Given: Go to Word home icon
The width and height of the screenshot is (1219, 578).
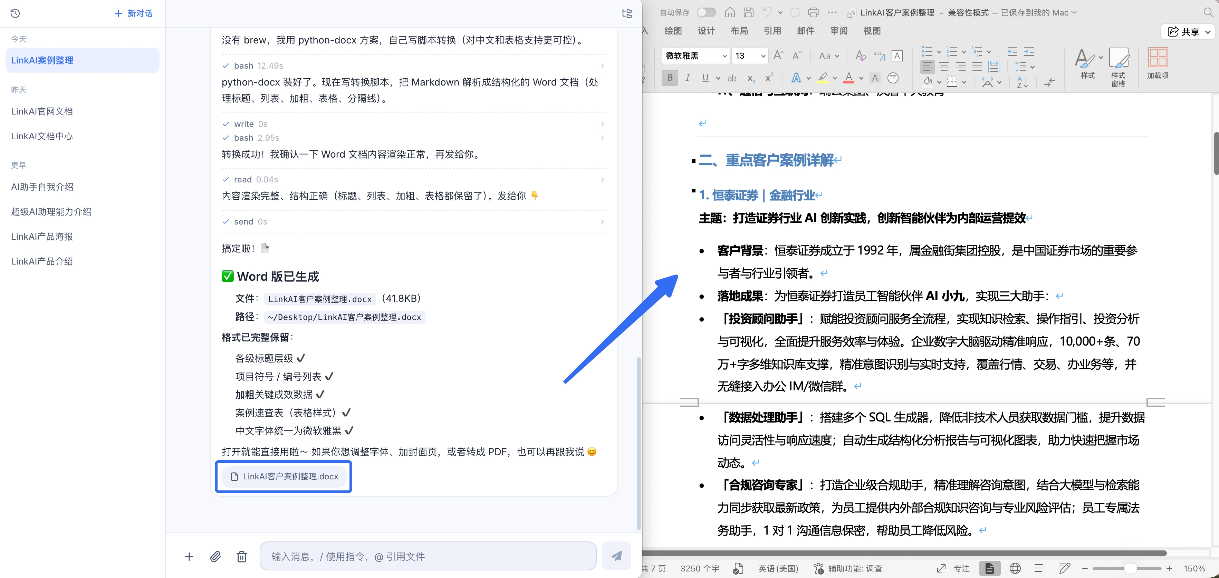Looking at the screenshot, I should pos(730,12).
